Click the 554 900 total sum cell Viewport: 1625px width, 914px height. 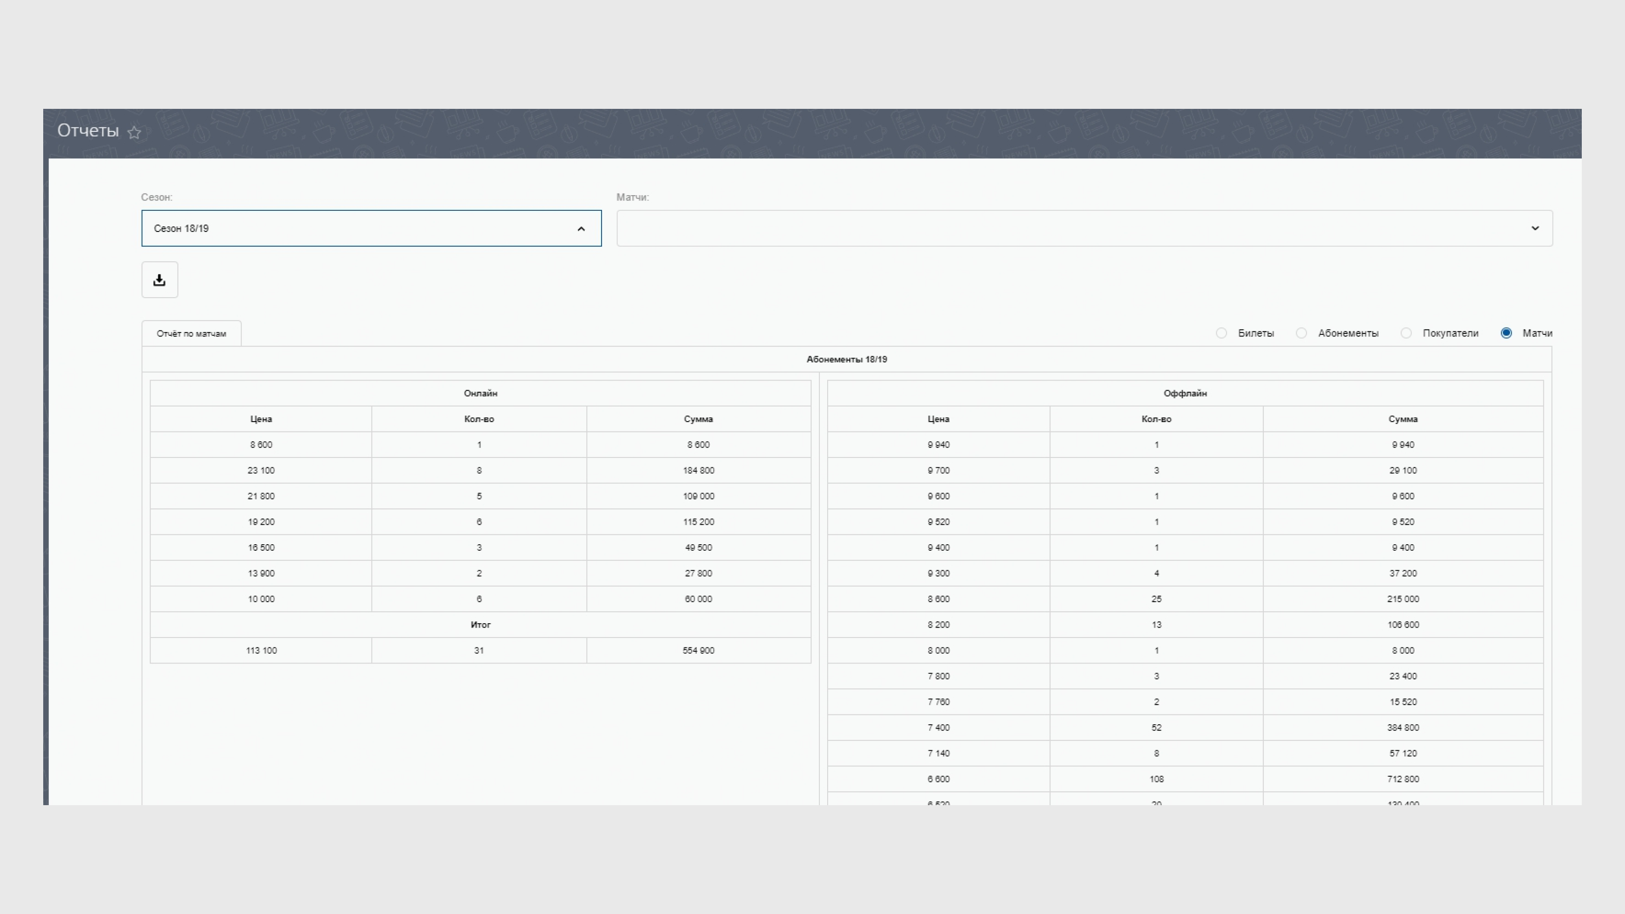(698, 651)
